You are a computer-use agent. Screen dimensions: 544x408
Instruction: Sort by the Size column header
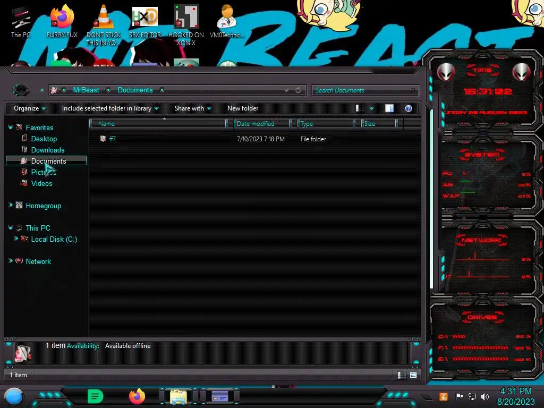click(x=379, y=123)
